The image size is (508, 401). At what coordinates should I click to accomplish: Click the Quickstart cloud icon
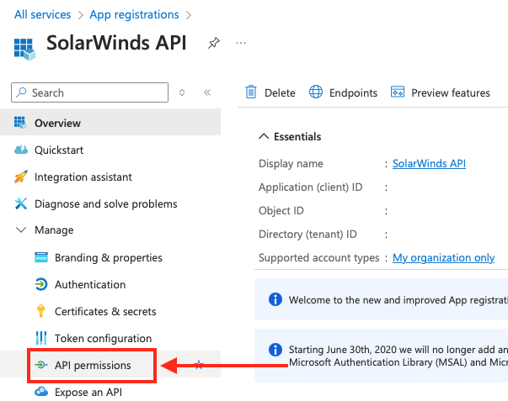(x=21, y=150)
